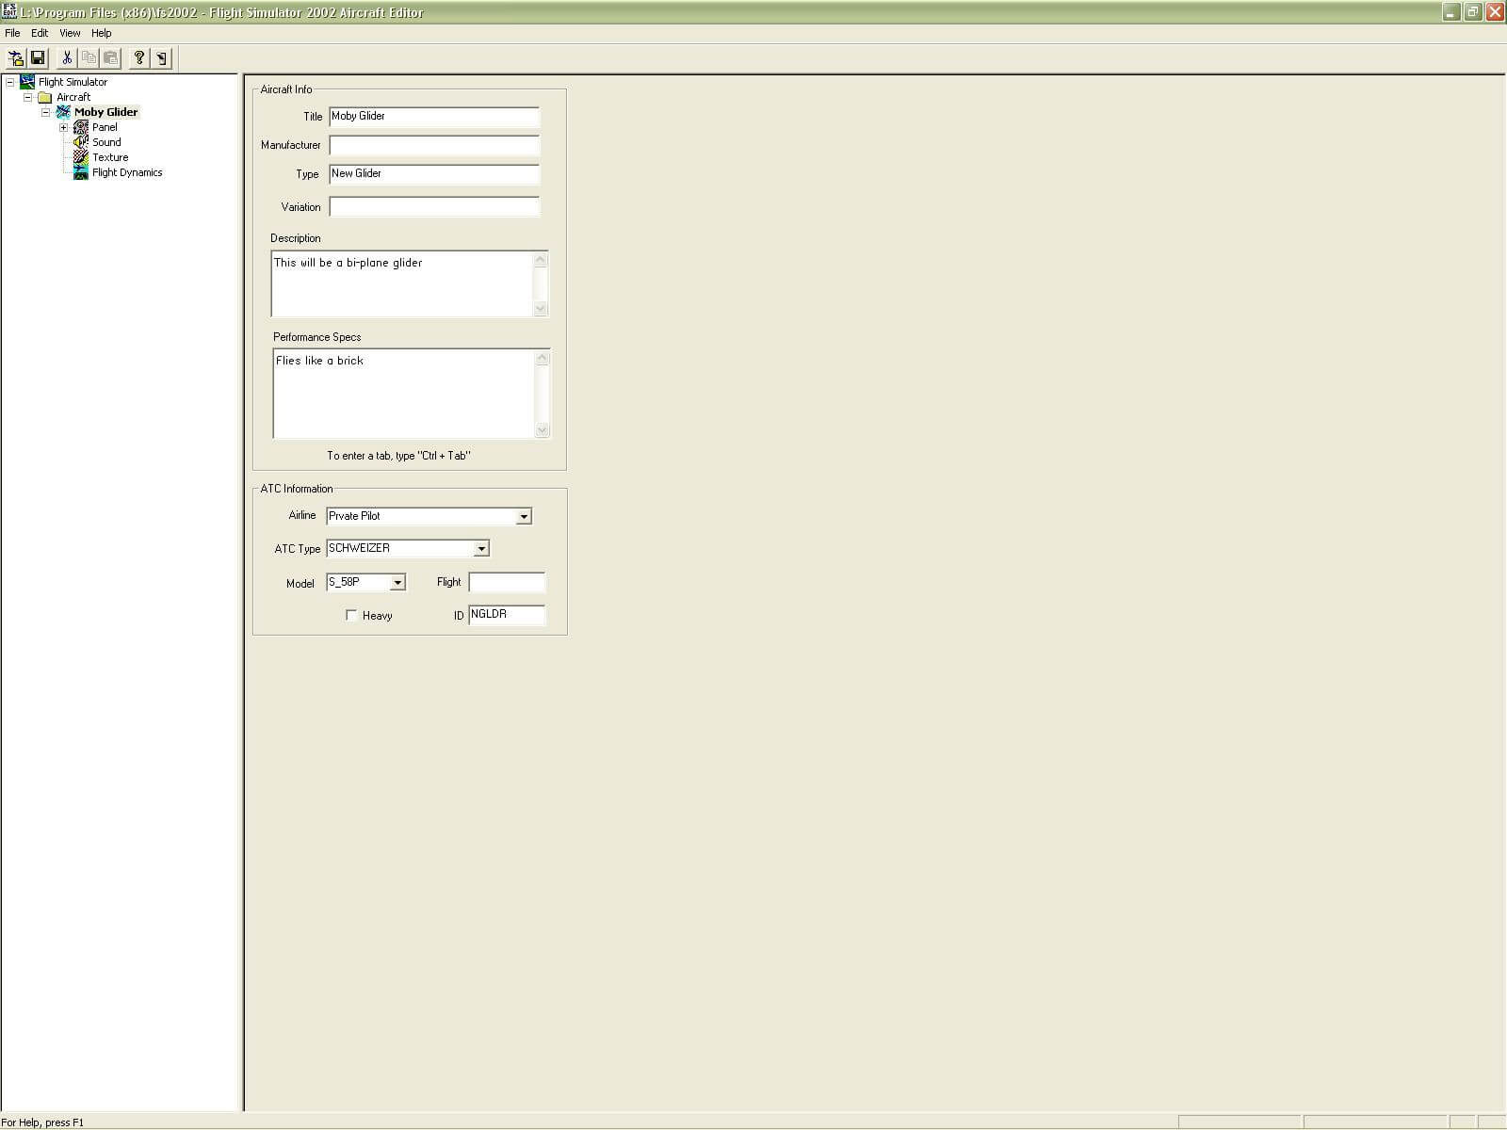Select the Aircraft tree label
The width and height of the screenshot is (1507, 1130).
(x=73, y=97)
